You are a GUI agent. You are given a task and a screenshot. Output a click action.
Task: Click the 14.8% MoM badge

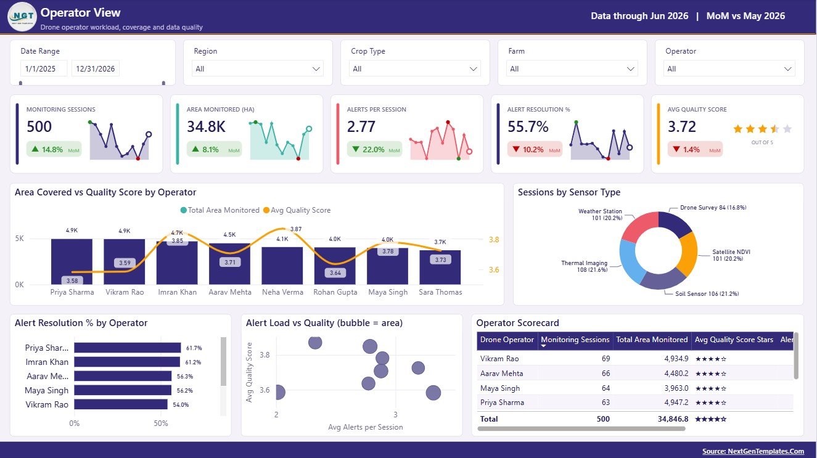tap(54, 149)
